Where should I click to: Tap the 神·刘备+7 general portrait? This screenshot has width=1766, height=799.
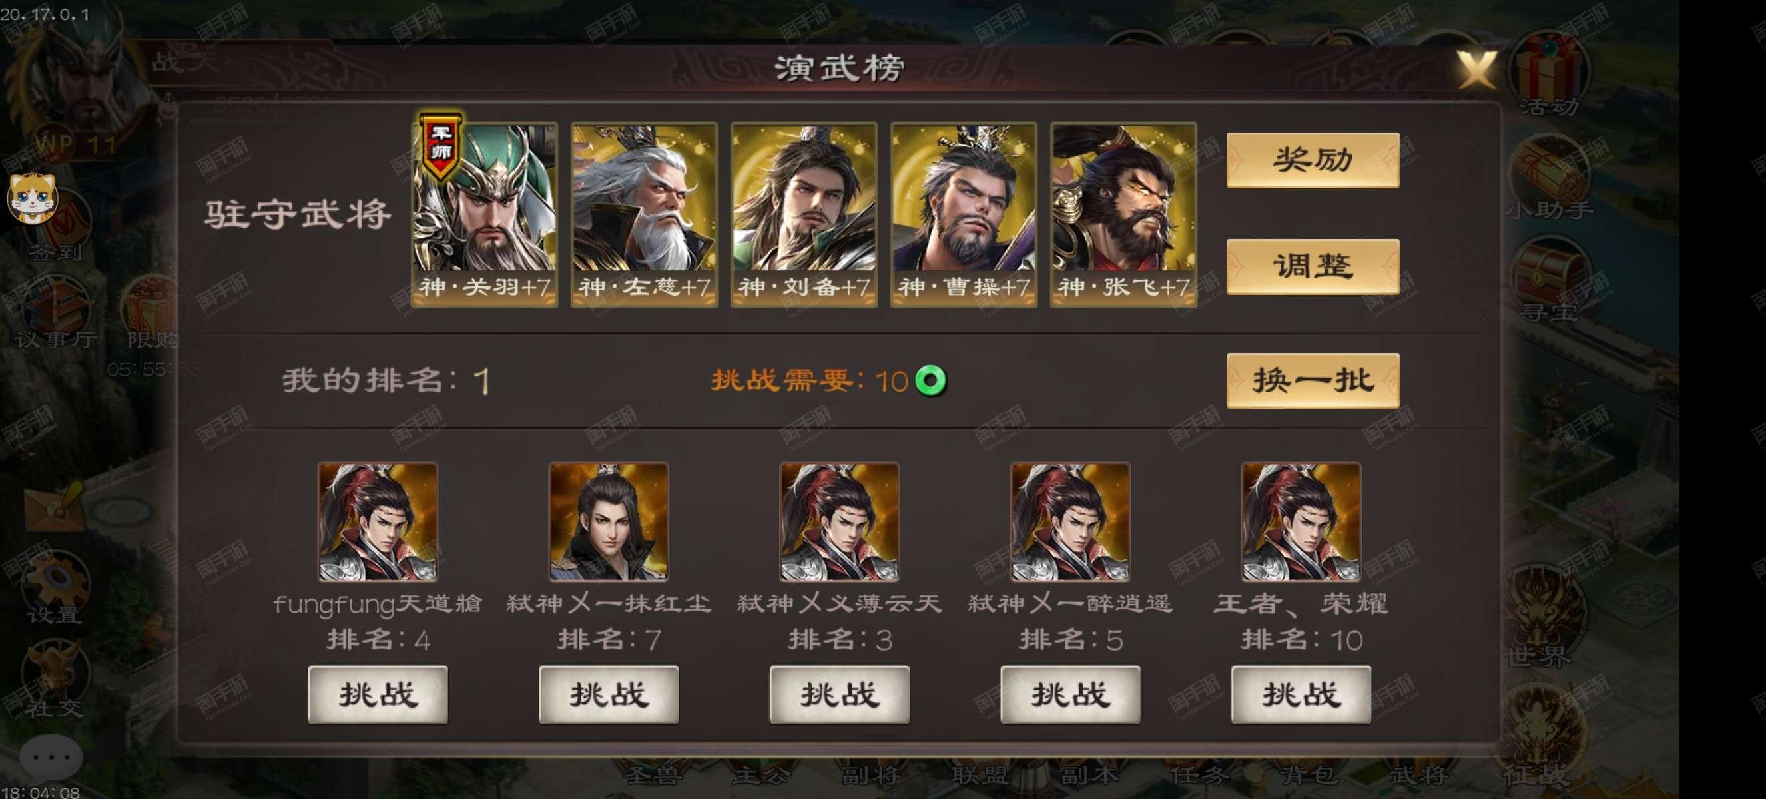tap(804, 213)
